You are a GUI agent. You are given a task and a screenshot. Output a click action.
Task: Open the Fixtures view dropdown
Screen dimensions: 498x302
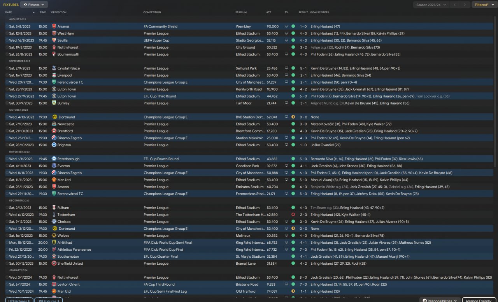(x=34, y=5)
